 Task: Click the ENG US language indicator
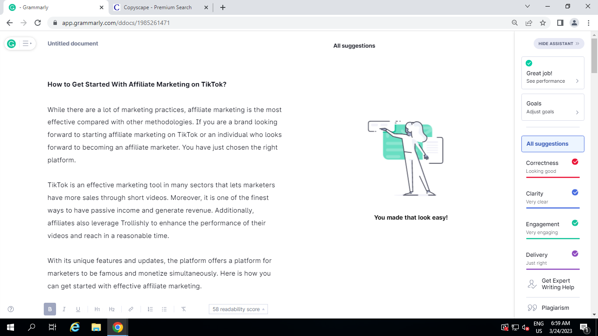pos(539,327)
